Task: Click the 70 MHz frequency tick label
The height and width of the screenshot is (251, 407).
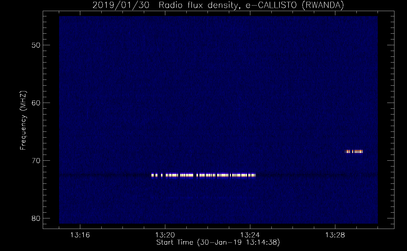Action: 36,161
